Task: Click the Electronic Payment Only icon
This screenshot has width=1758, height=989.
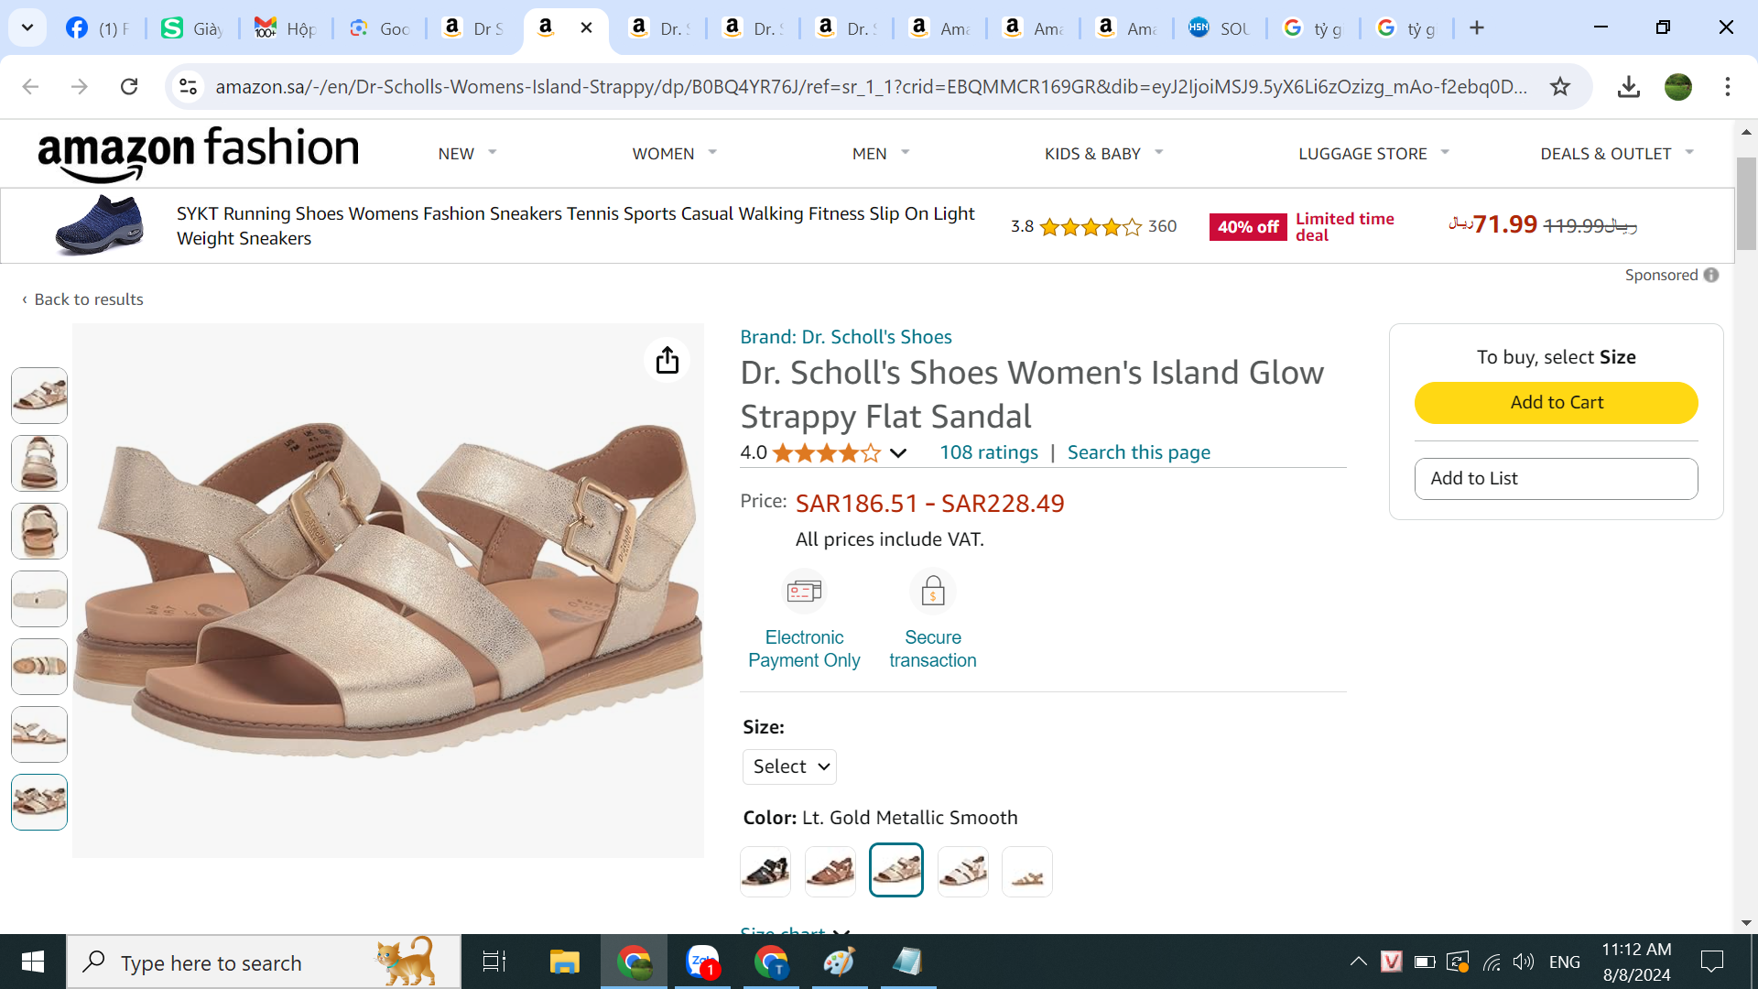Action: click(804, 592)
